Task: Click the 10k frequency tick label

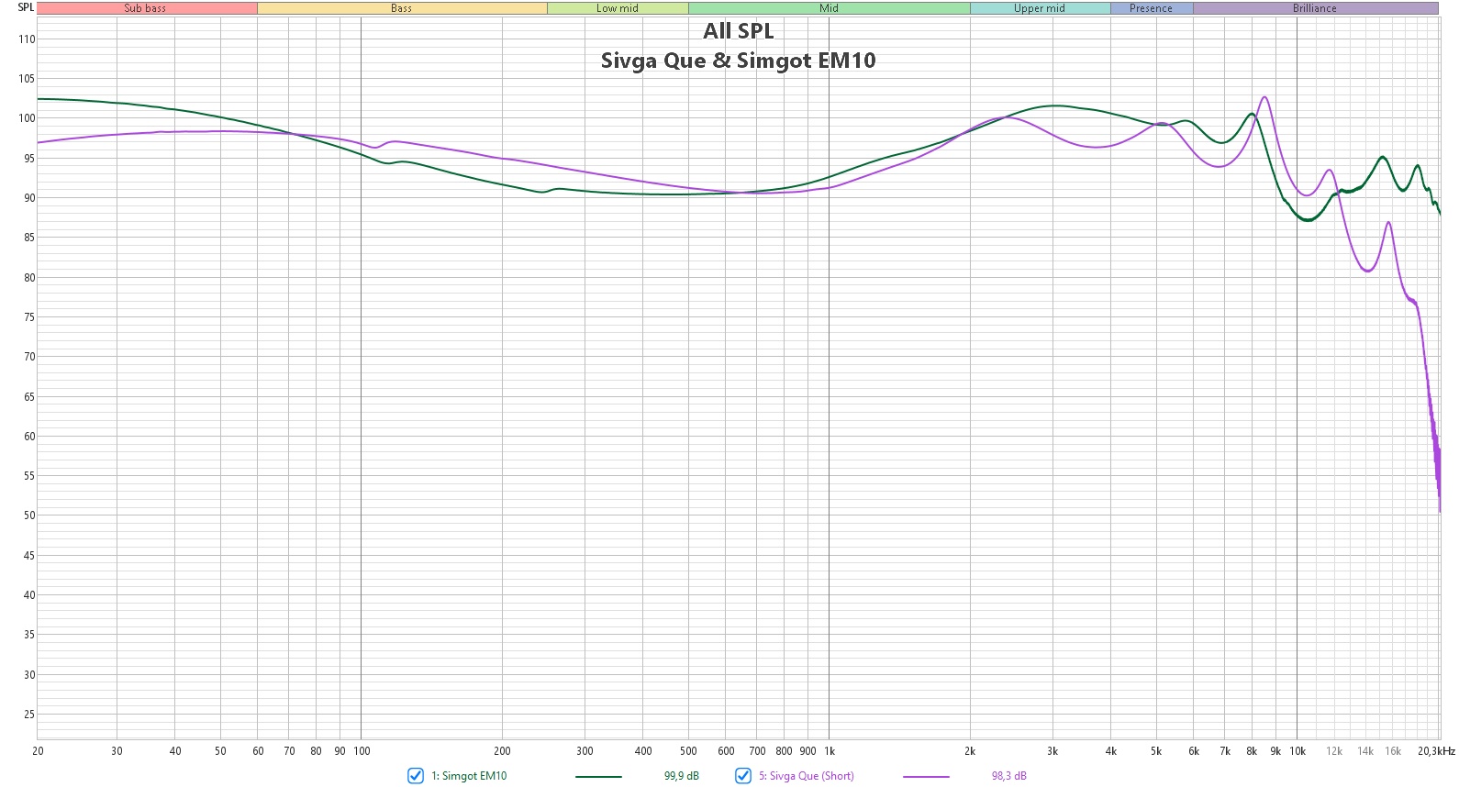Action: click(1298, 751)
